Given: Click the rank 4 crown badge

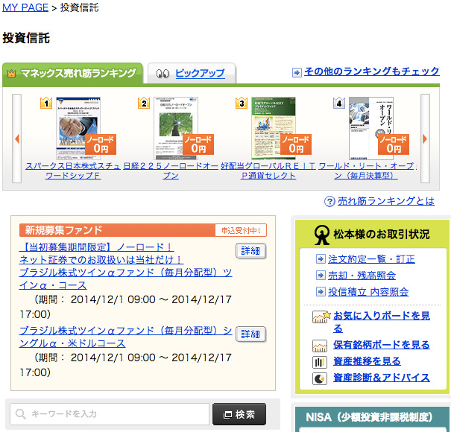Looking at the screenshot, I should coord(339,103).
